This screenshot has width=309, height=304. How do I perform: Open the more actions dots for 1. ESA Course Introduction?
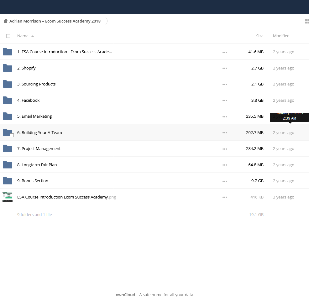225,52
